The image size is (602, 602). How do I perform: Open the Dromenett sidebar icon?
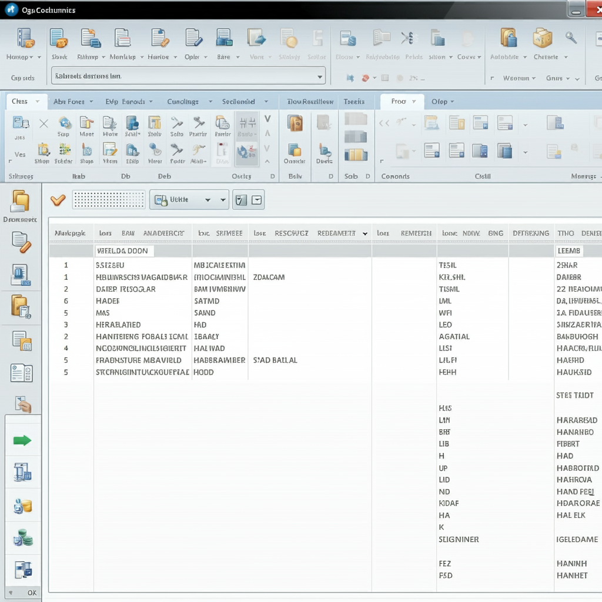21,201
